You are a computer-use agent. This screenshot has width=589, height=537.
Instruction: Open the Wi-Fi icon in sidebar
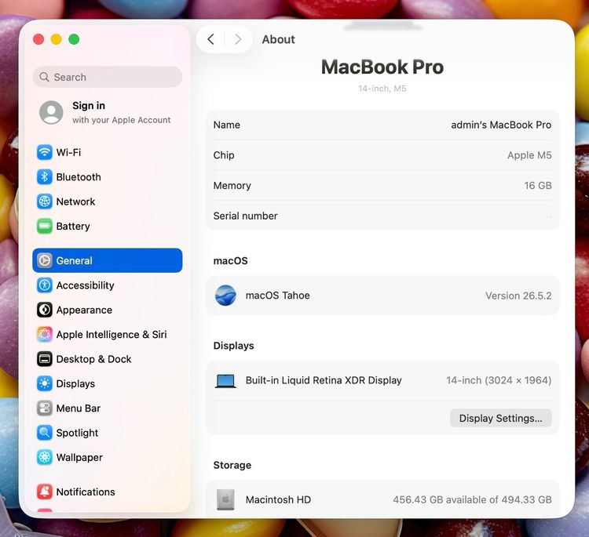pyautogui.click(x=44, y=152)
